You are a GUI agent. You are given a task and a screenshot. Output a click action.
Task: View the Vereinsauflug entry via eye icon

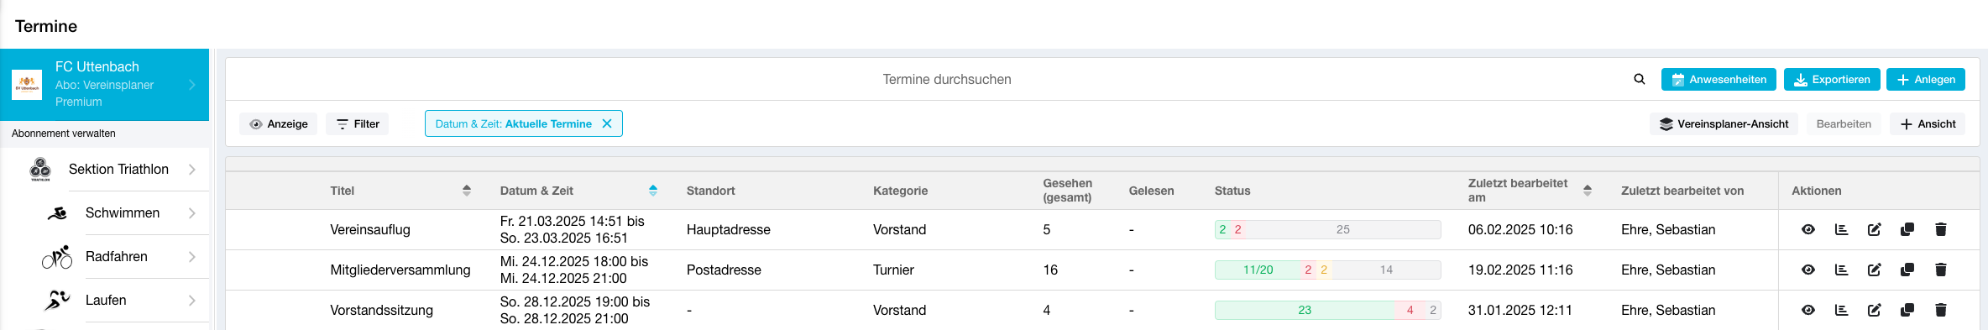tap(1808, 229)
